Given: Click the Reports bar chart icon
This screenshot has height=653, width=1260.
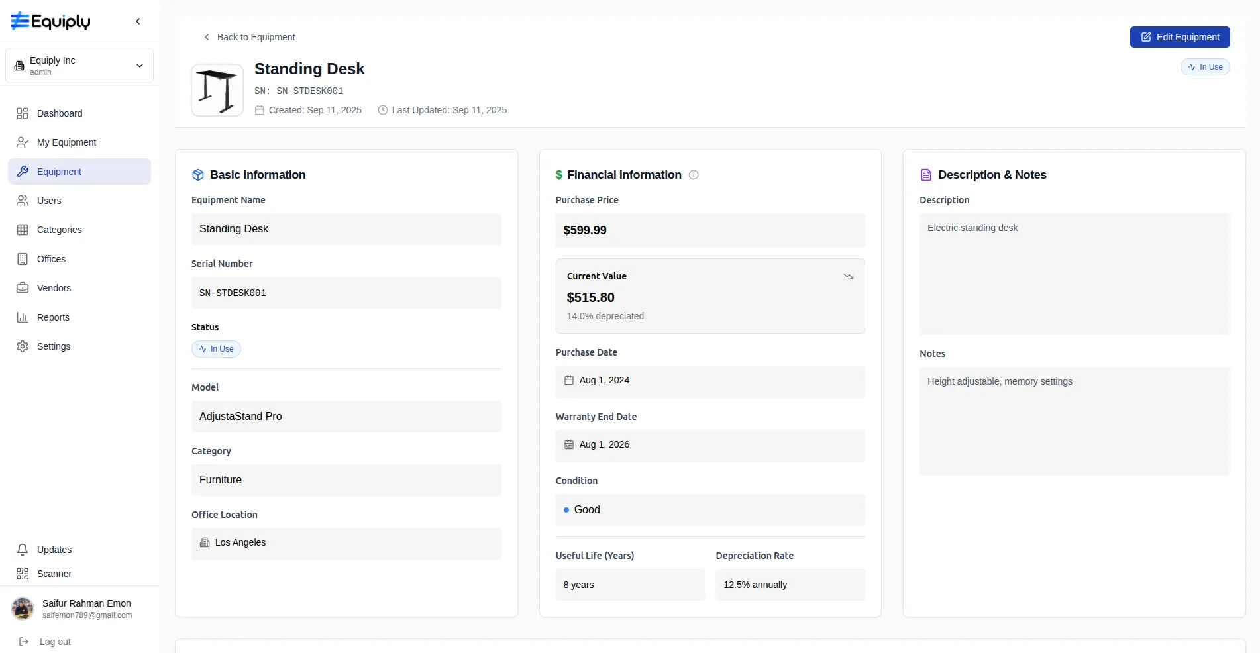Looking at the screenshot, I should pyautogui.click(x=23, y=317).
